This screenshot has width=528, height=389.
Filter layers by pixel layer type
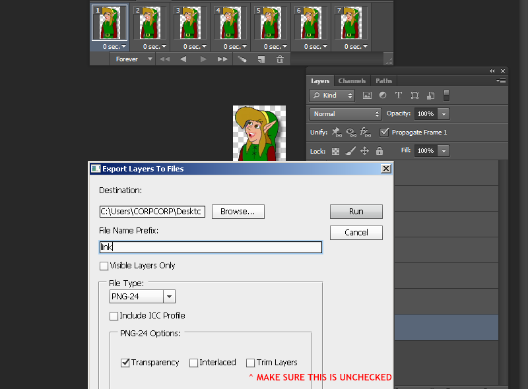(367, 95)
